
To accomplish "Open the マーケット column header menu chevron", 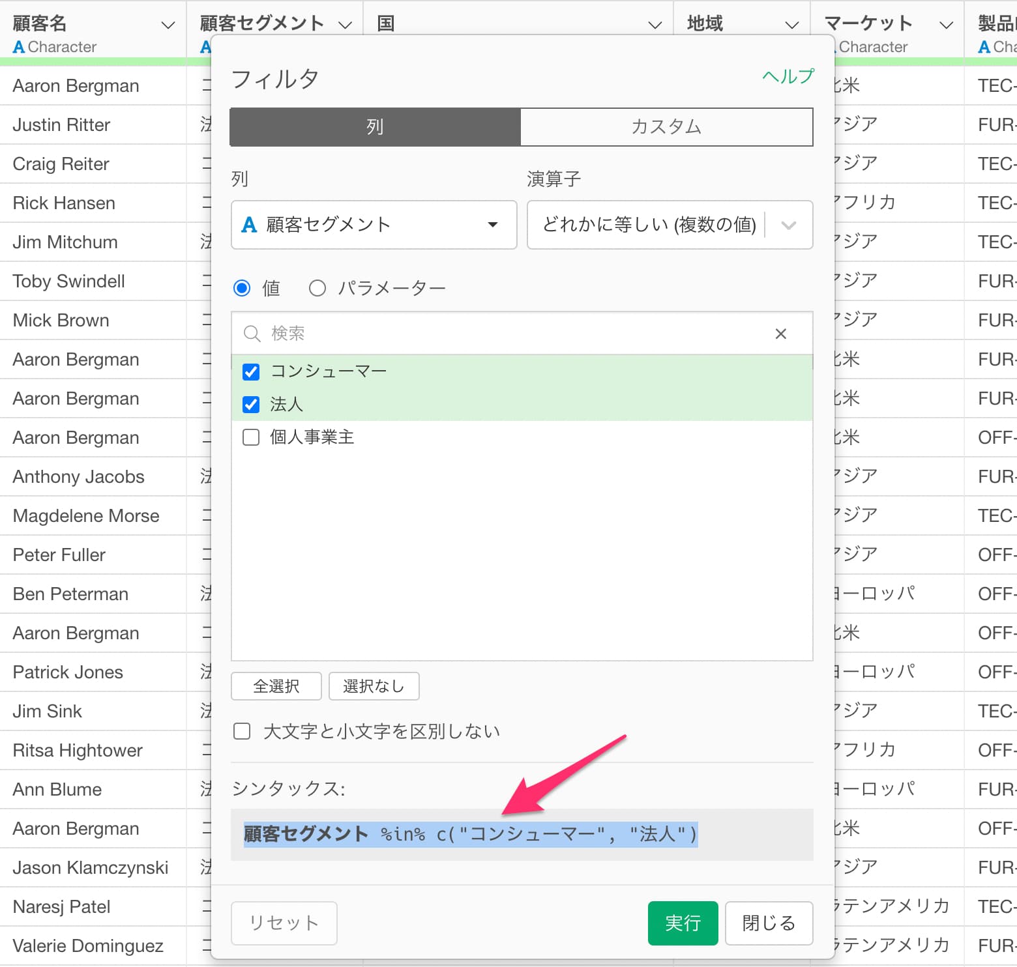I will click(945, 25).
